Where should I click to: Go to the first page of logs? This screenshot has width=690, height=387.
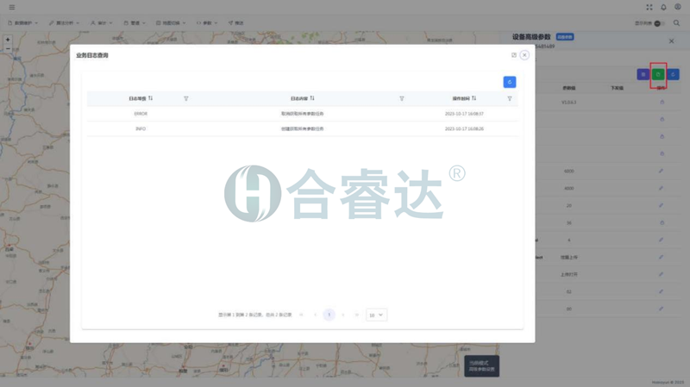click(x=301, y=315)
